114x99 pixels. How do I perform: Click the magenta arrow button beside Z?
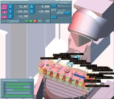click(x=4, y=17)
